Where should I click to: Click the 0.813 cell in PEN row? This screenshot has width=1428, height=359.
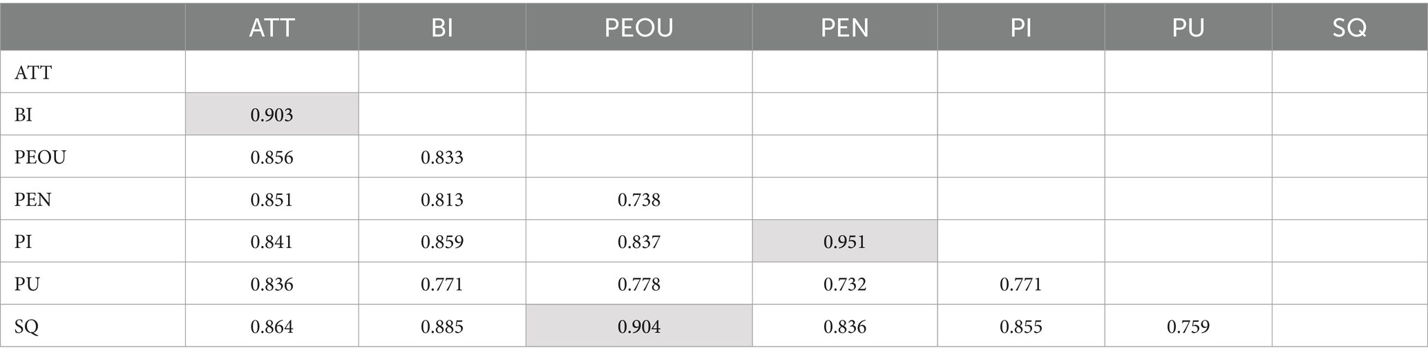coord(441,200)
